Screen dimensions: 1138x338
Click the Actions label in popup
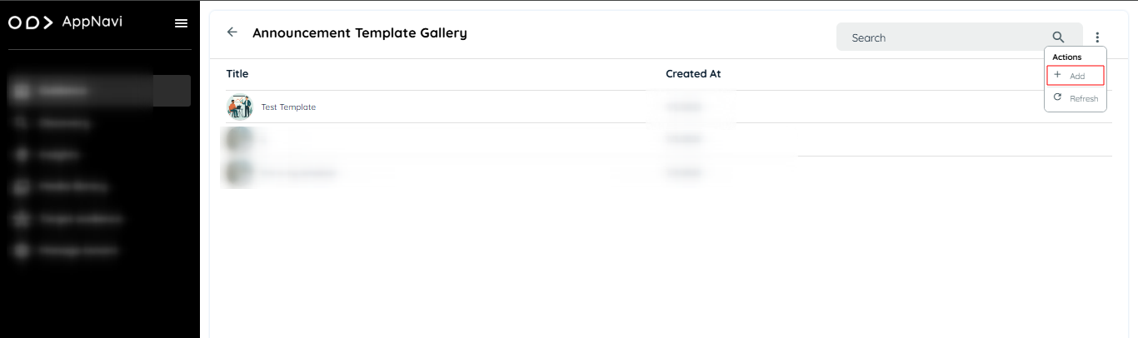pos(1067,57)
